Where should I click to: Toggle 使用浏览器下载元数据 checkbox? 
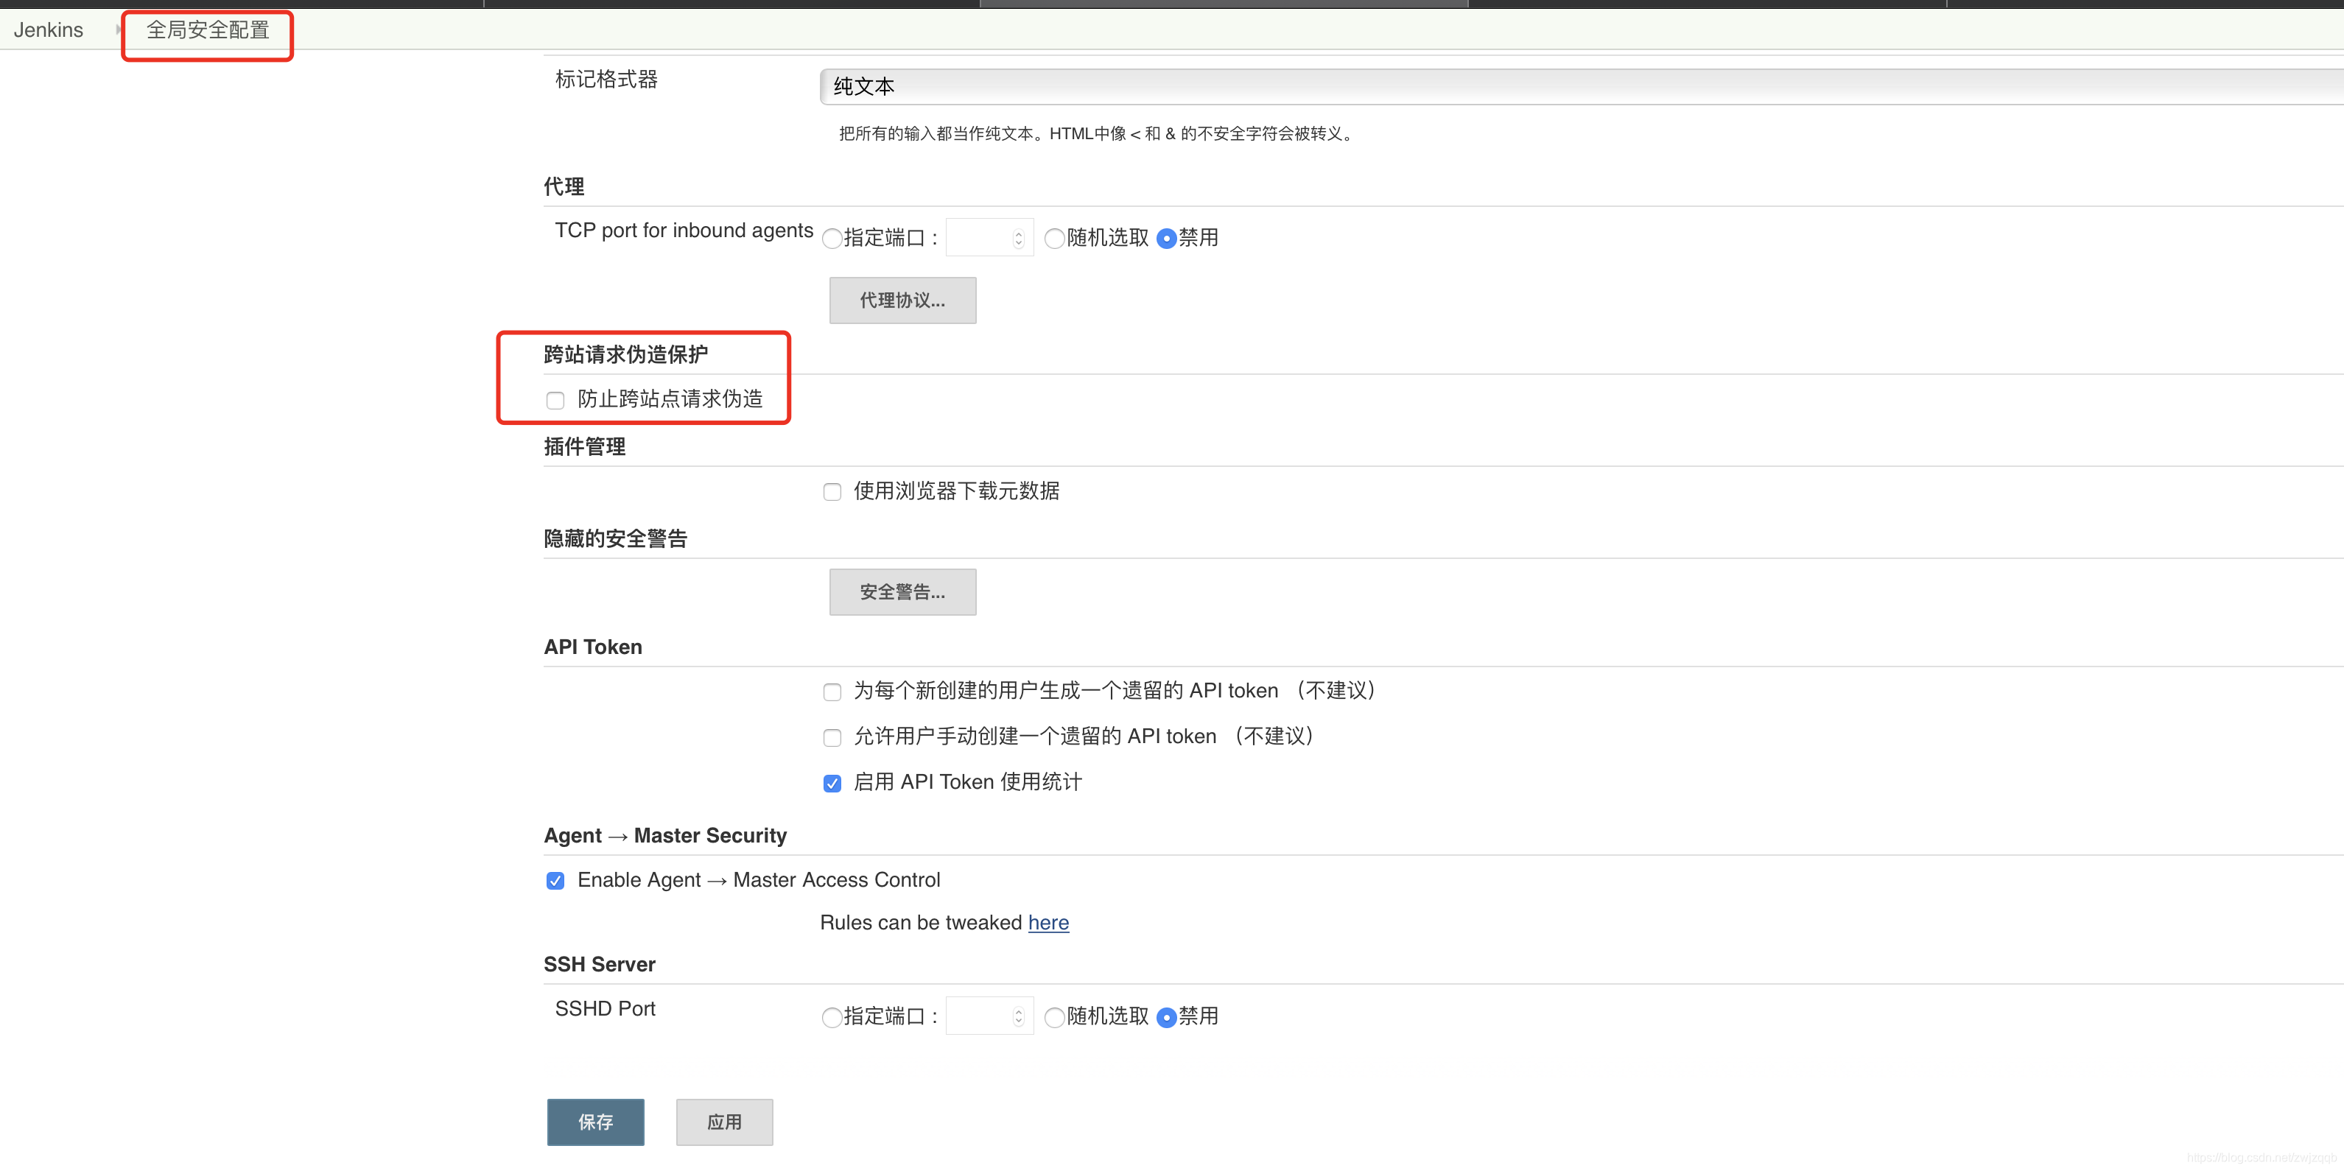(x=832, y=492)
